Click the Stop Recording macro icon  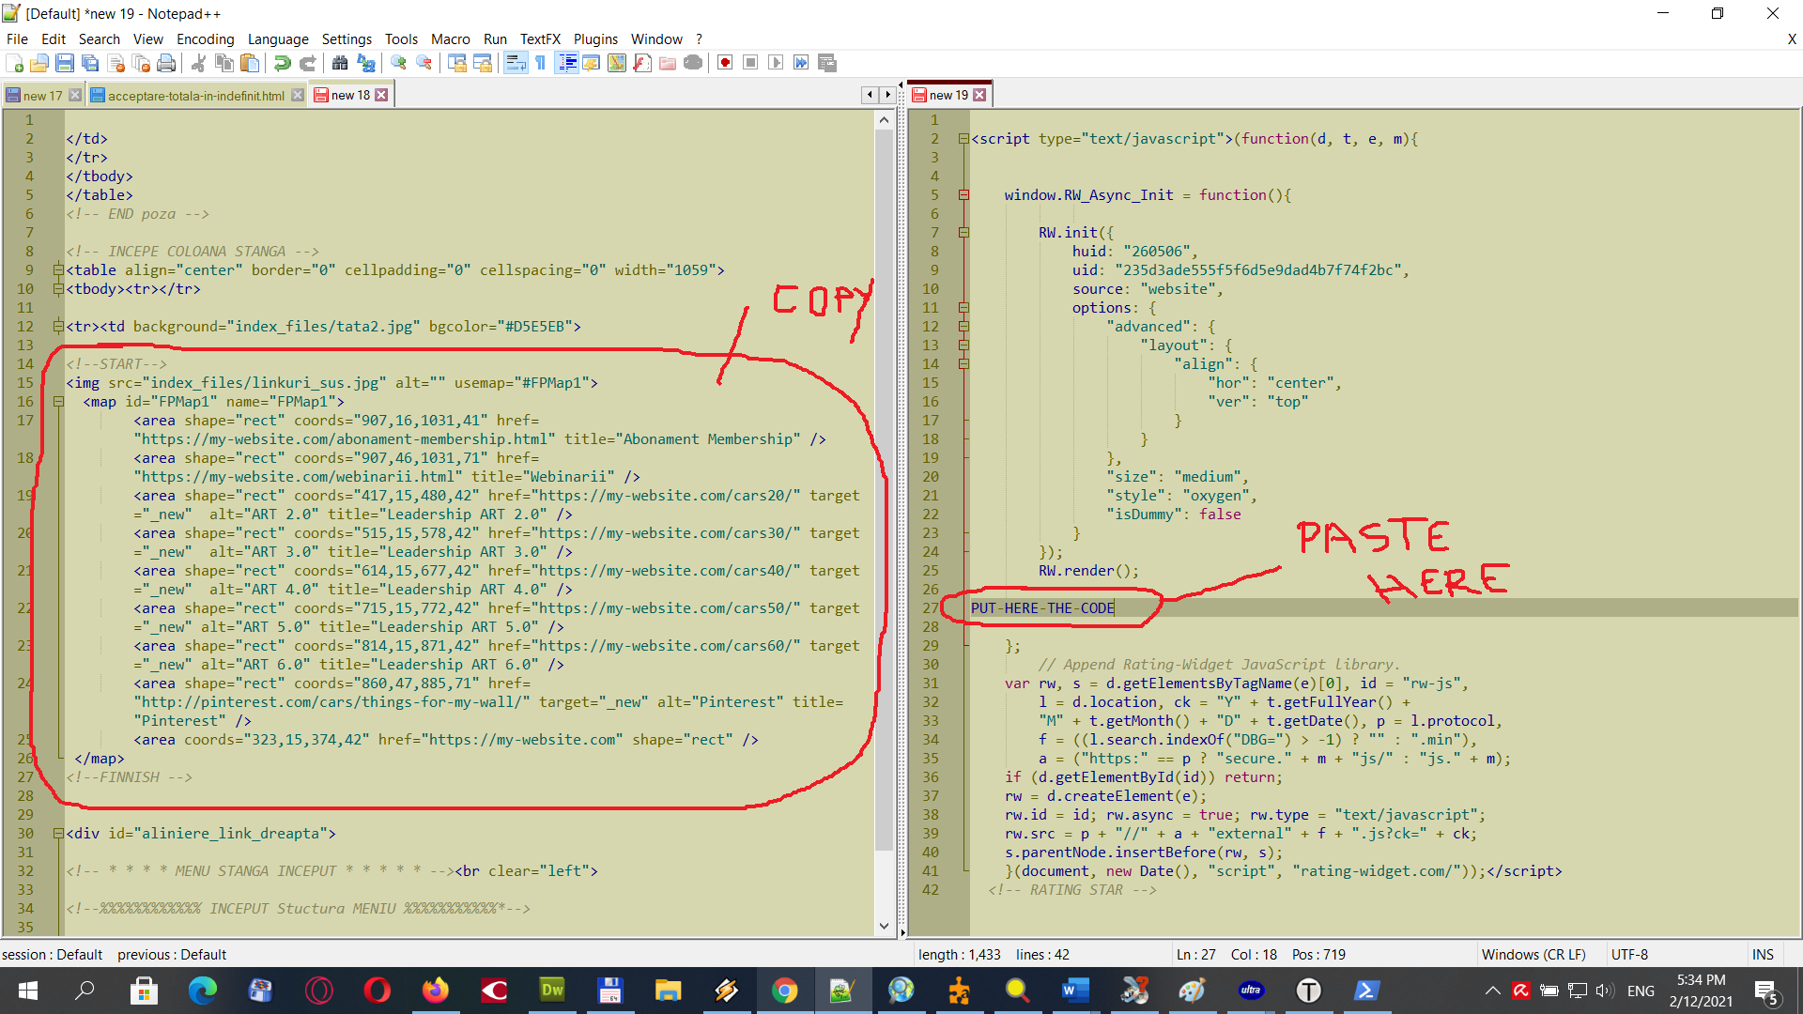(x=750, y=63)
